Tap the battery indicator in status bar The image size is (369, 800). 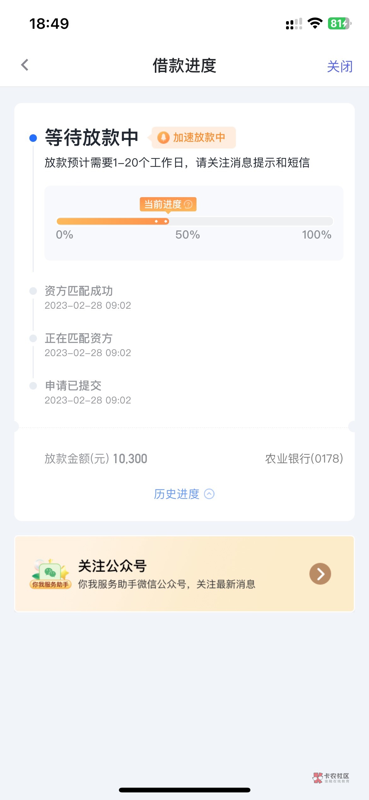click(x=339, y=23)
